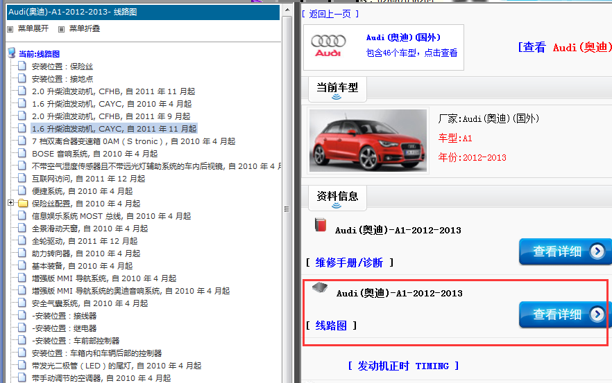Click document icon beside 带发光二极管（LED）的尾灯
This screenshot has height=383, width=612.
[23, 366]
